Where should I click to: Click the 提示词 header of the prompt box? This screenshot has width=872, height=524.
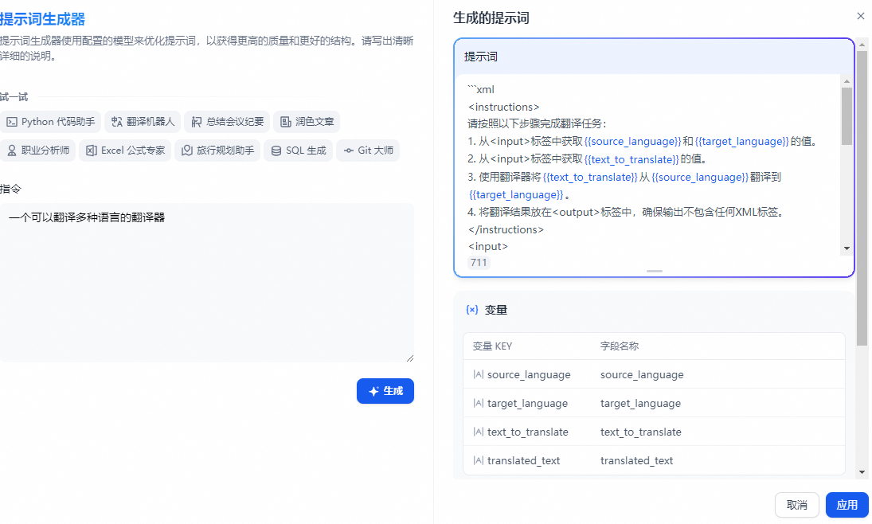480,57
